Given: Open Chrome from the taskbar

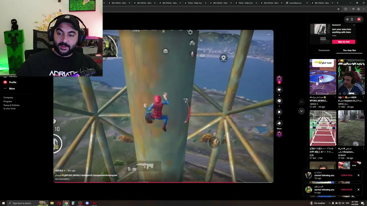Looking at the screenshot, I should point(66,203).
